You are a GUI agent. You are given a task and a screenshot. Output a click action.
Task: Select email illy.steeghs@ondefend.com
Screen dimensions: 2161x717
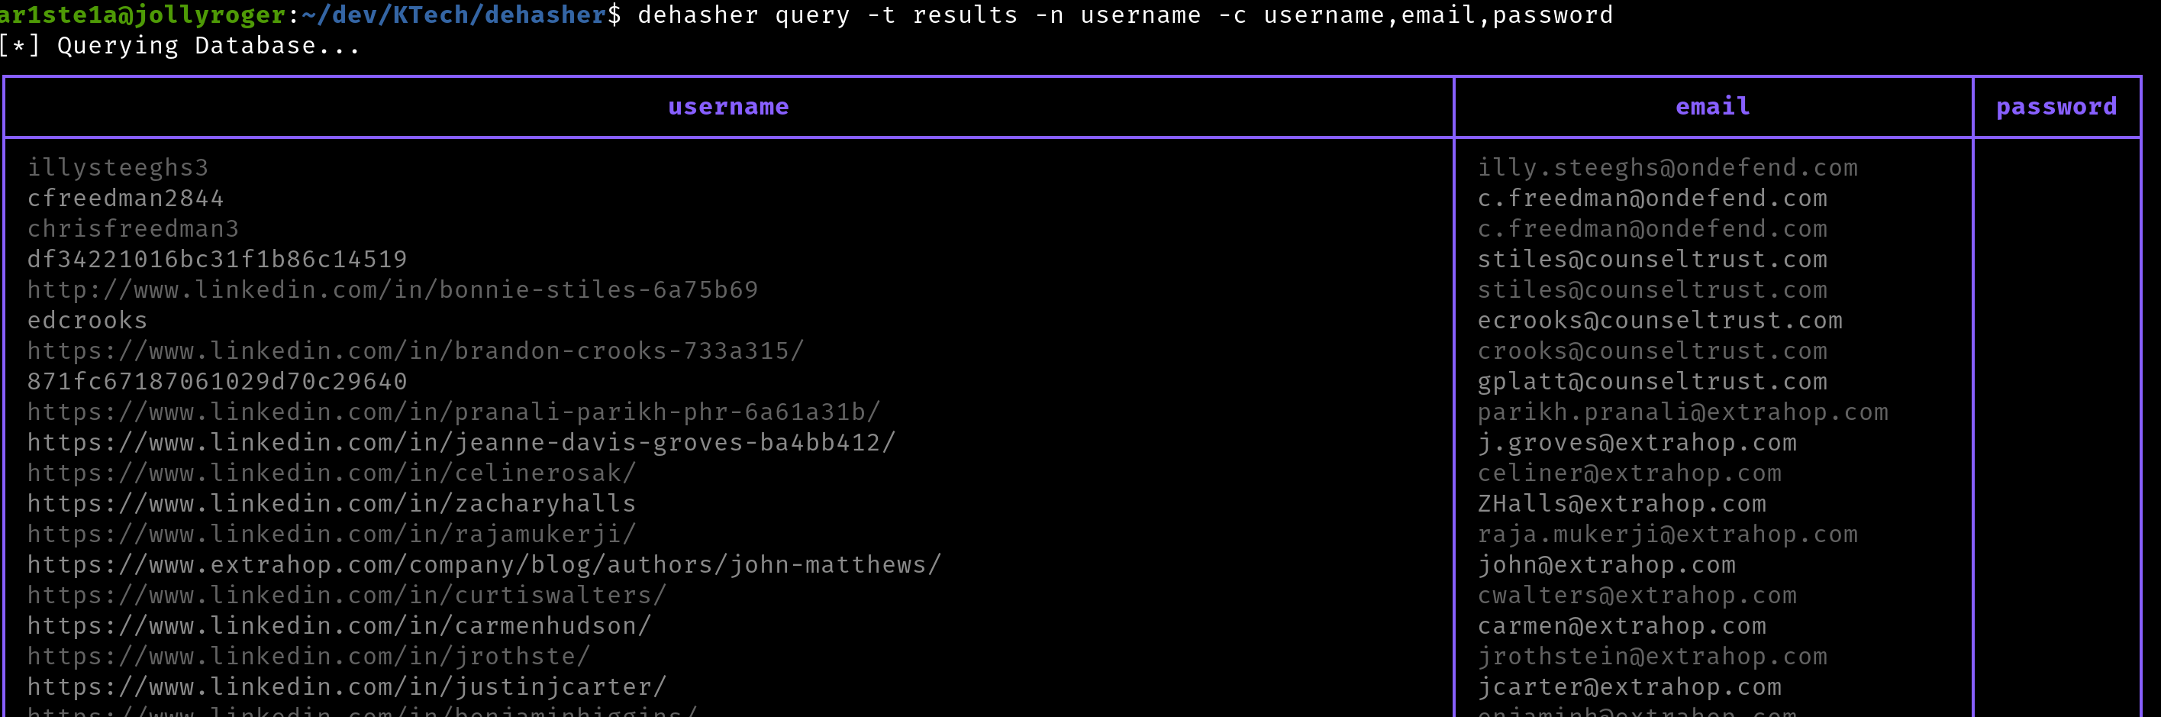coord(1668,168)
